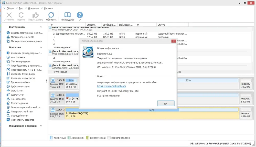Choose Стереть данные operation
Screen dimensions: 256x147
click(x=18, y=103)
